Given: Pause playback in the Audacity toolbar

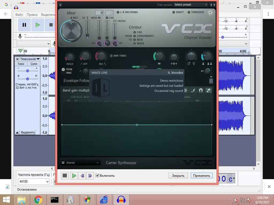Looking at the screenshot, I should click(24, 25).
